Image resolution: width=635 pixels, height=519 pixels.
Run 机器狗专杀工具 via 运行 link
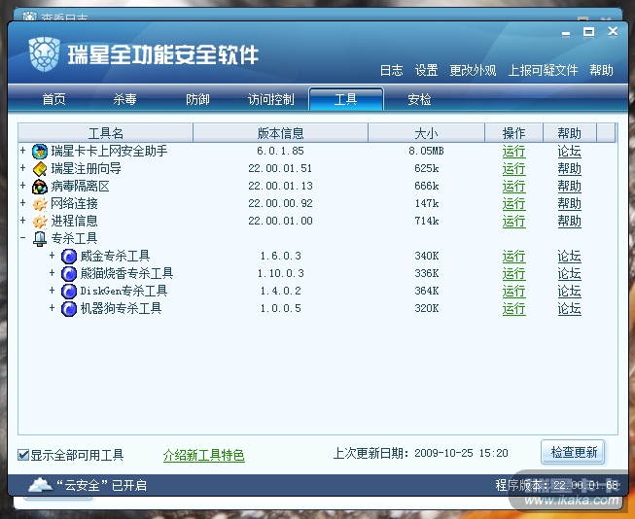pos(513,308)
